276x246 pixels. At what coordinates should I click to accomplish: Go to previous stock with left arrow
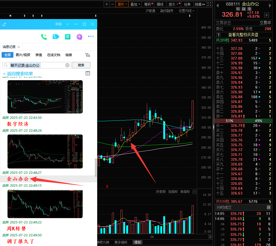[x=217, y=6]
